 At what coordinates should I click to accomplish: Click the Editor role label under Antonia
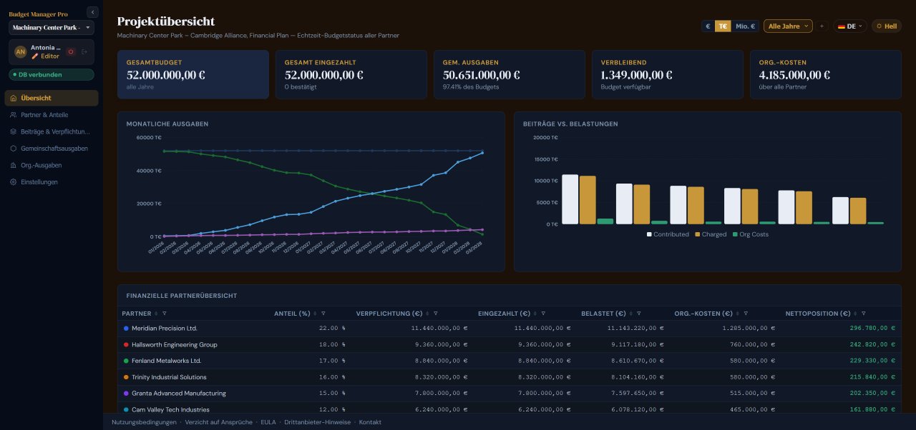point(45,56)
